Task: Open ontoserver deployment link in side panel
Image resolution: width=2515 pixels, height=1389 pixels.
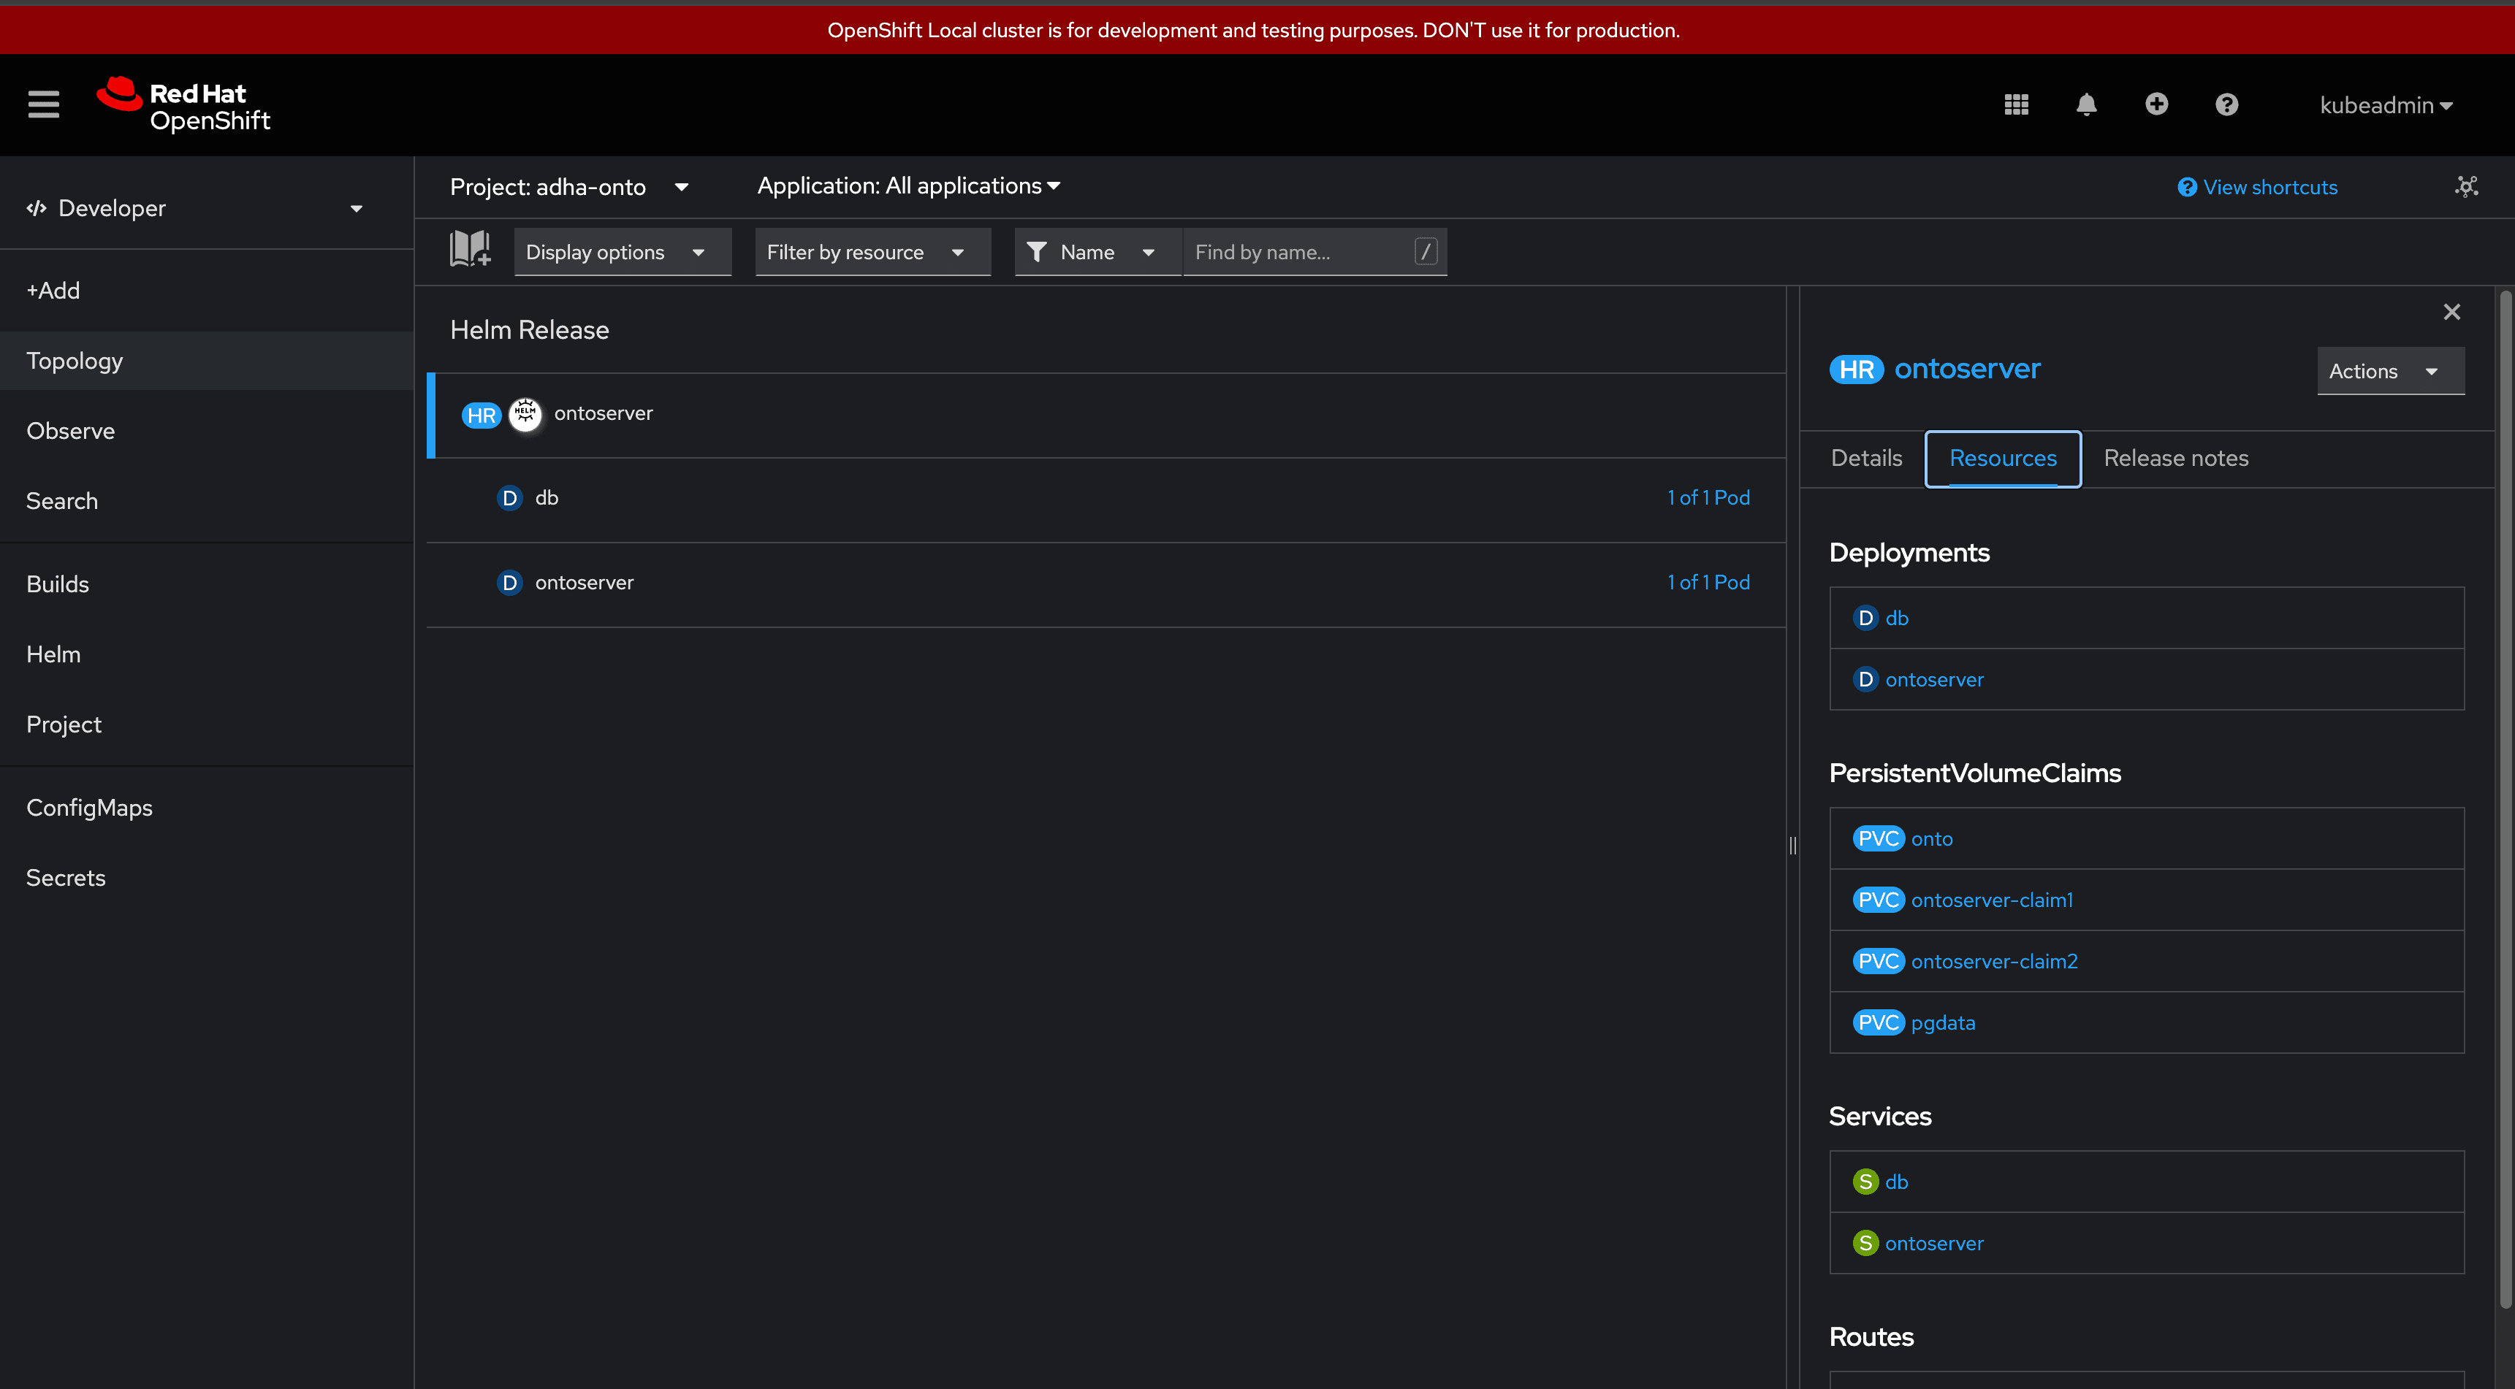Action: click(x=1934, y=679)
